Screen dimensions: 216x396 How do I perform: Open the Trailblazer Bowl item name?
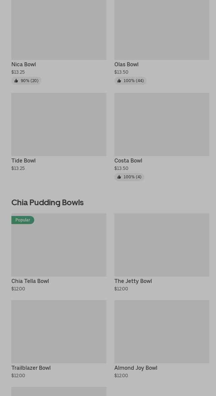(31, 368)
